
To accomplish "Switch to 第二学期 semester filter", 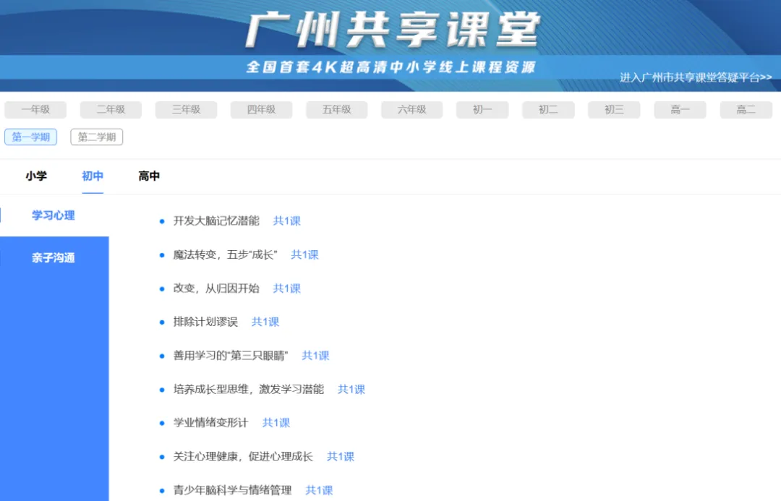I will tap(97, 137).
